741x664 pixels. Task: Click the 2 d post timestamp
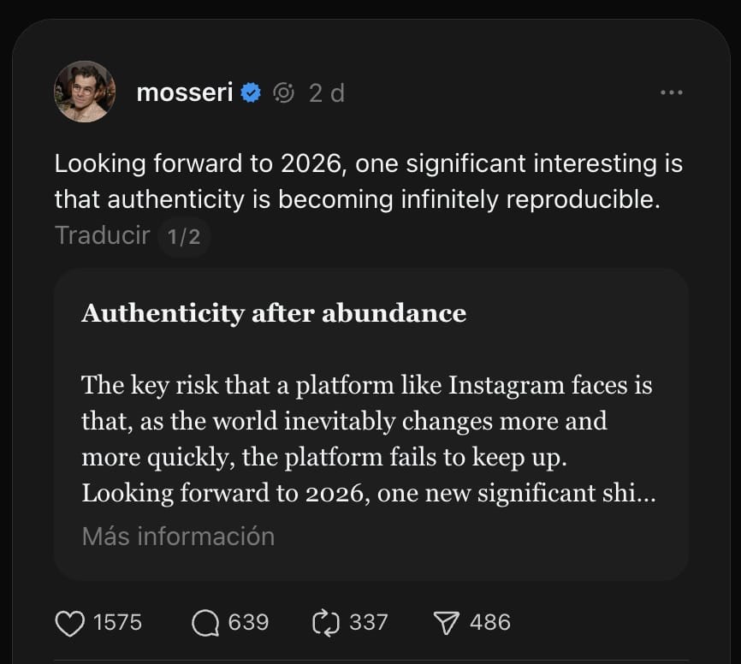coord(327,92)
